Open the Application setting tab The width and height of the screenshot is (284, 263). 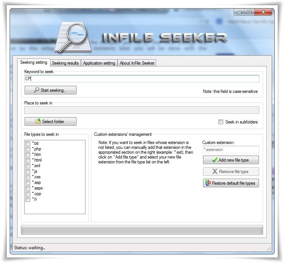(x=99, y=63)
